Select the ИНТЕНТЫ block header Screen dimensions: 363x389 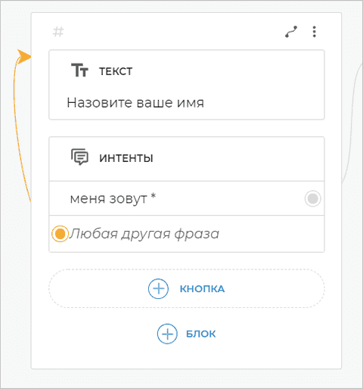(126, 158)
